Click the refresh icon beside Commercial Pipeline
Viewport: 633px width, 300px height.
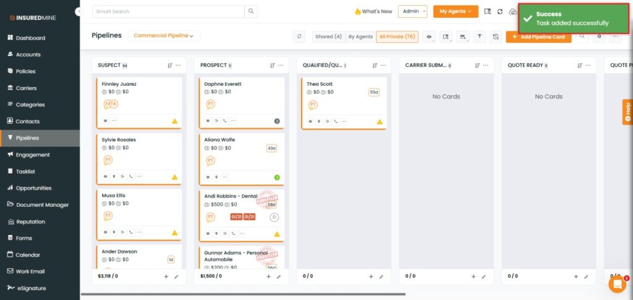pos(300,37)
